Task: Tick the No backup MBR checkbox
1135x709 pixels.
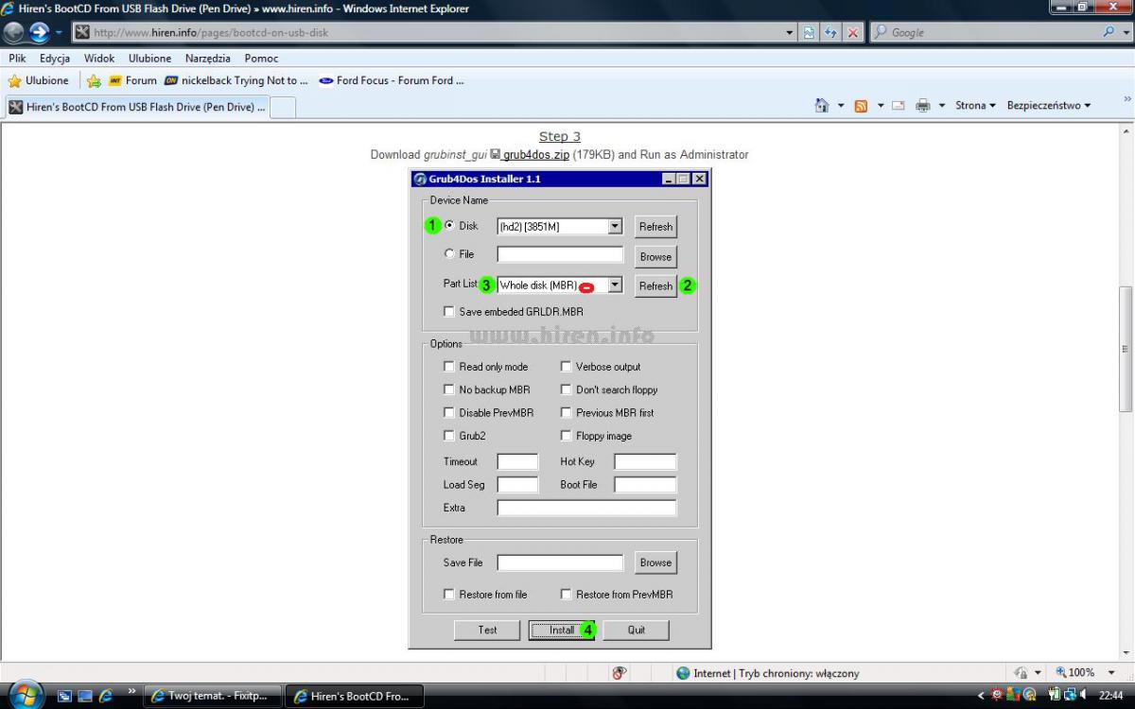Action: (449, 389)
